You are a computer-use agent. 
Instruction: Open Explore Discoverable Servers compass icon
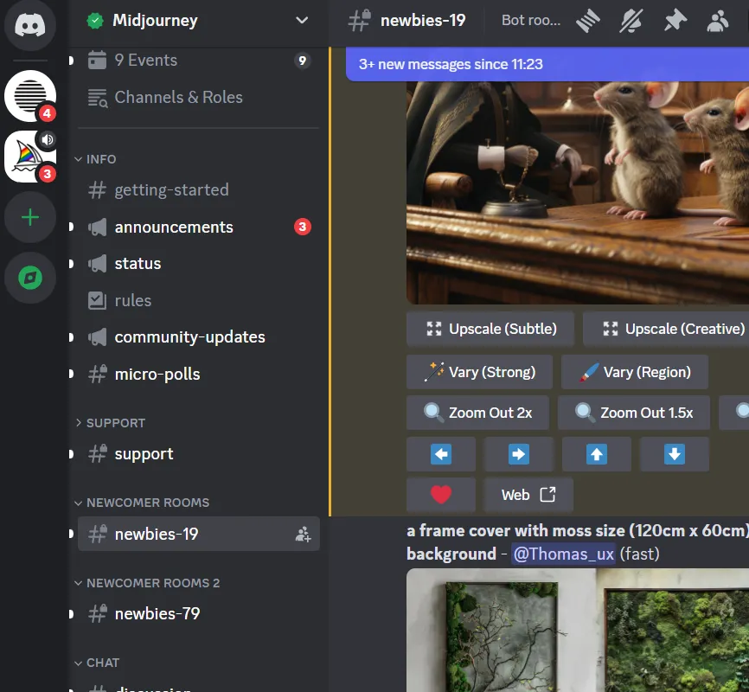(x=30, y=278)
